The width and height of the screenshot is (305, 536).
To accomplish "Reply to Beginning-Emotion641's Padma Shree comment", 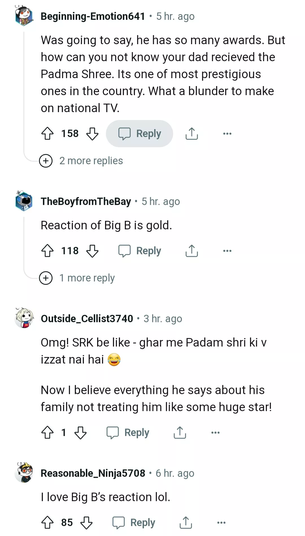I will [x=140, y=134].
